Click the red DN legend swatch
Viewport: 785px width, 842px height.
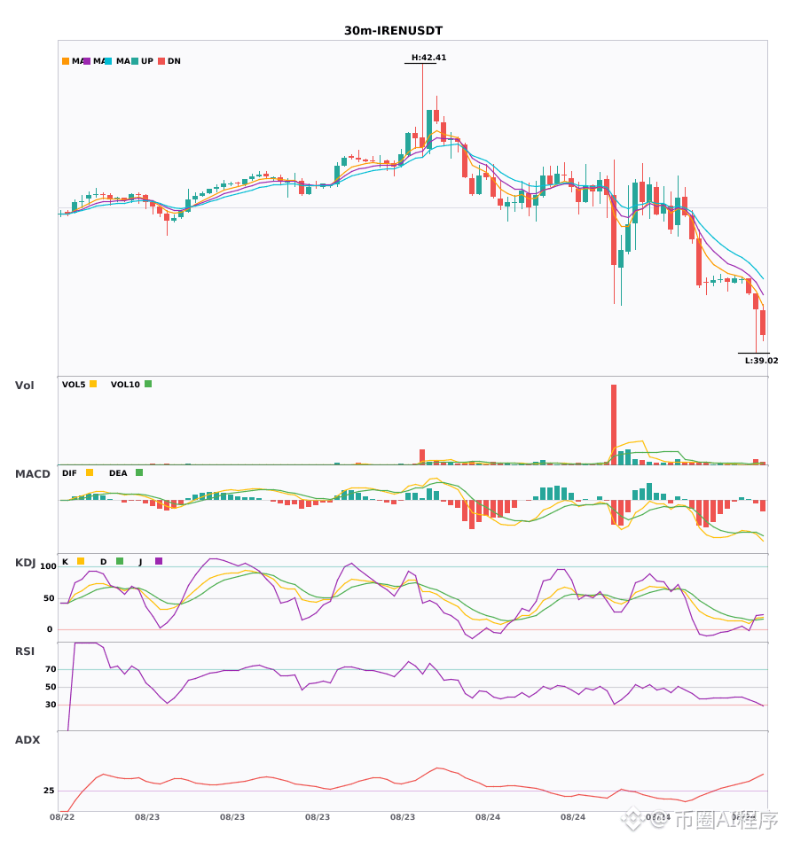161,61
